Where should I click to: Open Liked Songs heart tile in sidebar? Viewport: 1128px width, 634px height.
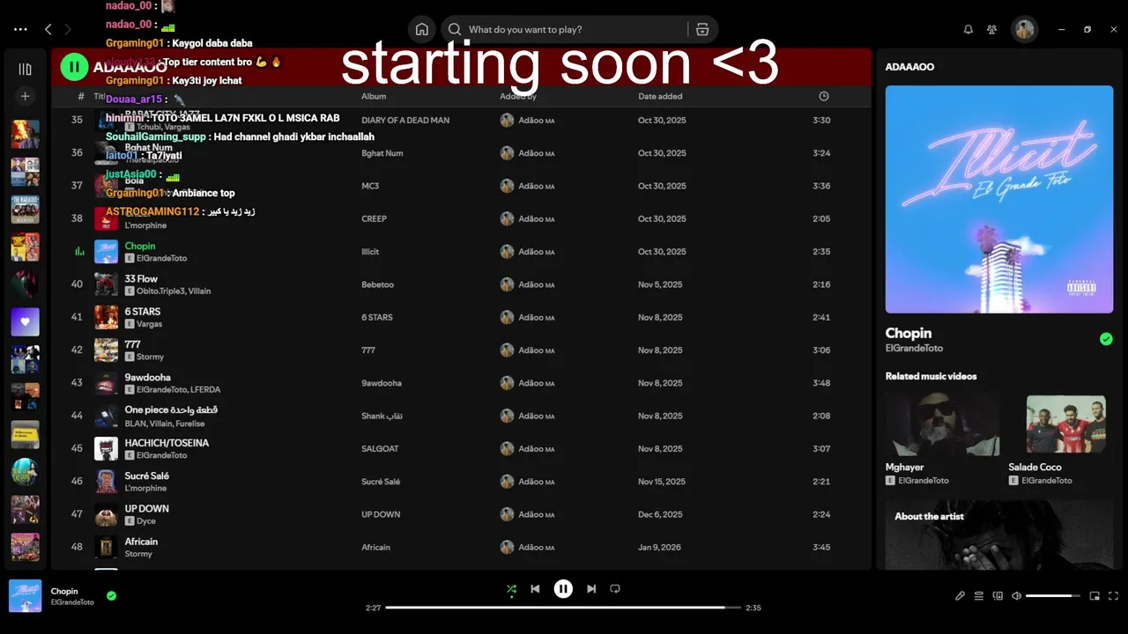[25, 322]
